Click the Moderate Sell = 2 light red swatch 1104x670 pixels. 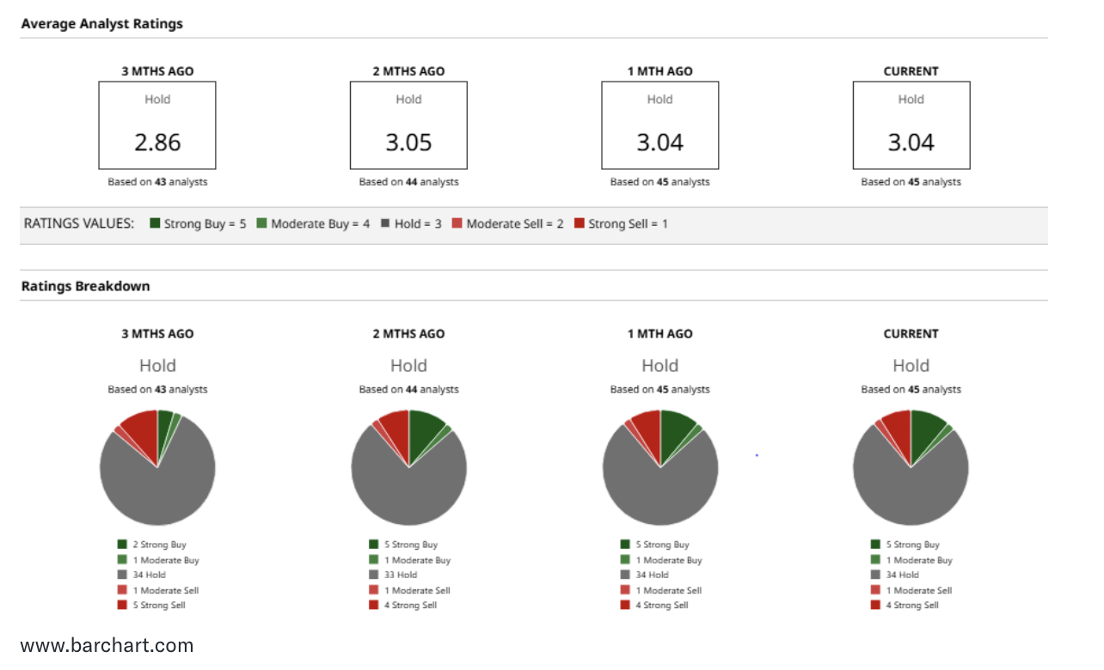457,223
